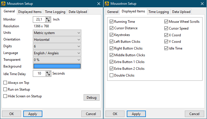Image resolution: width=207 pixels, height=119 pixels.
Task: Select Displayed Items tab in right window
Action: [x=133, y=11]
